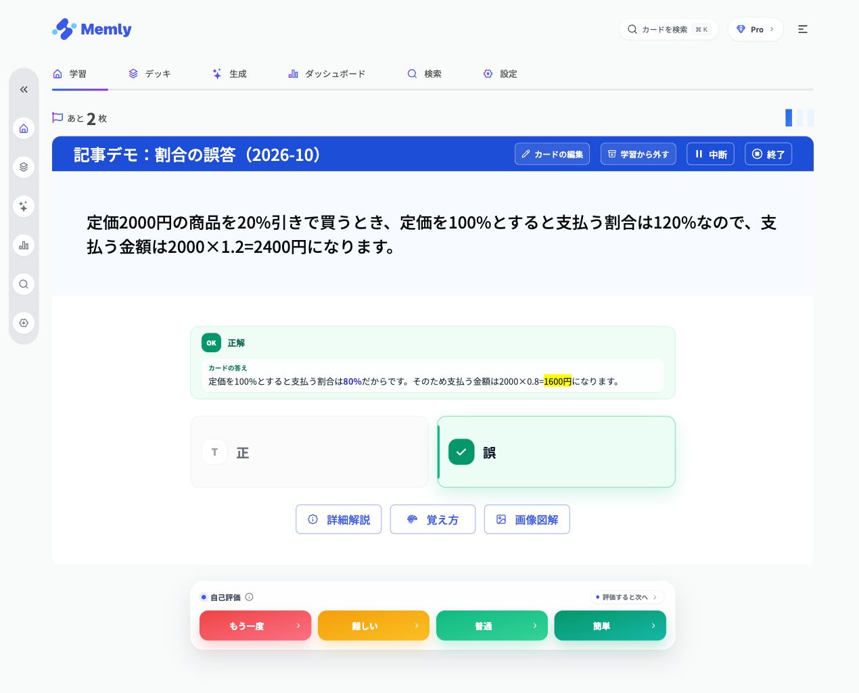Click the question text about 2000円
This screenshot has width=859, height=693.
tap(432, 234)
